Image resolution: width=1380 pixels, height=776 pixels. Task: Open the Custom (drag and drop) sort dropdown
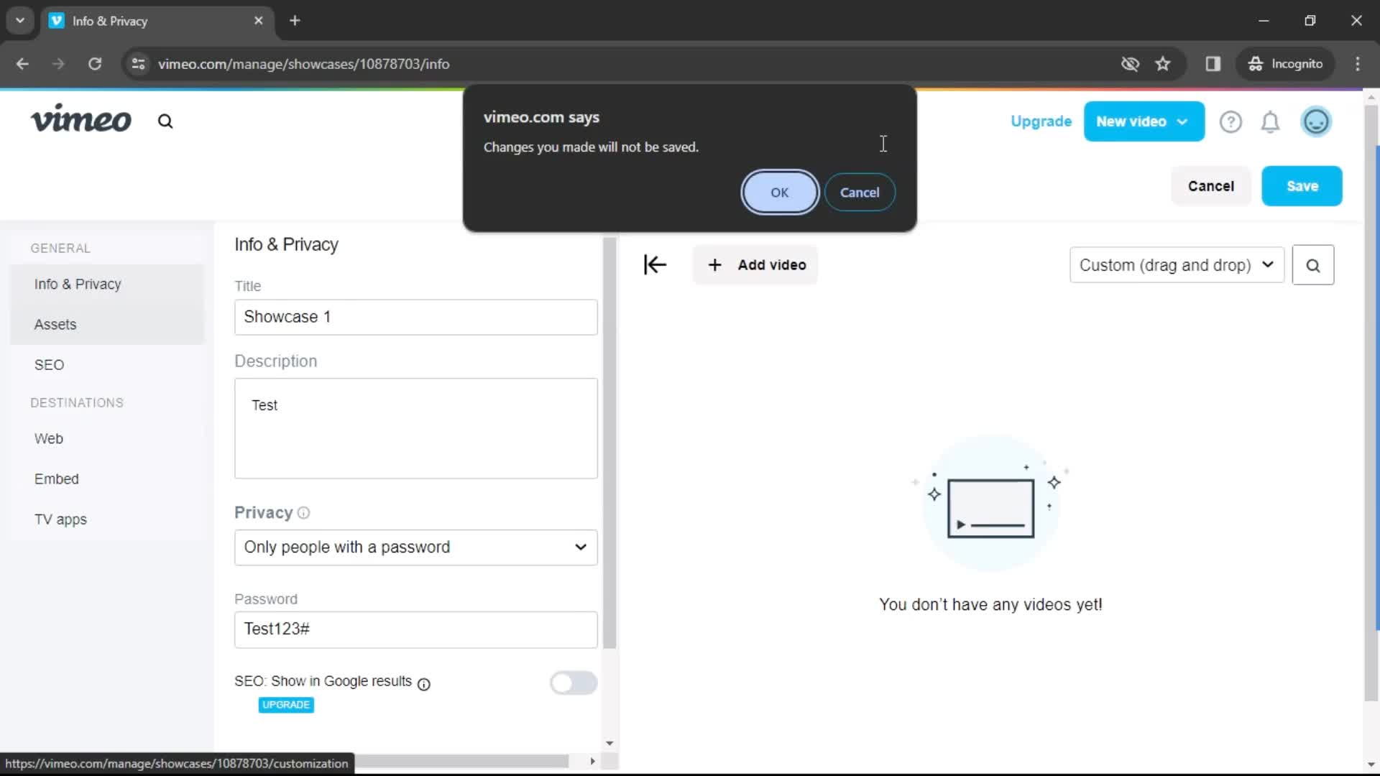click(x=1177, y=265)
